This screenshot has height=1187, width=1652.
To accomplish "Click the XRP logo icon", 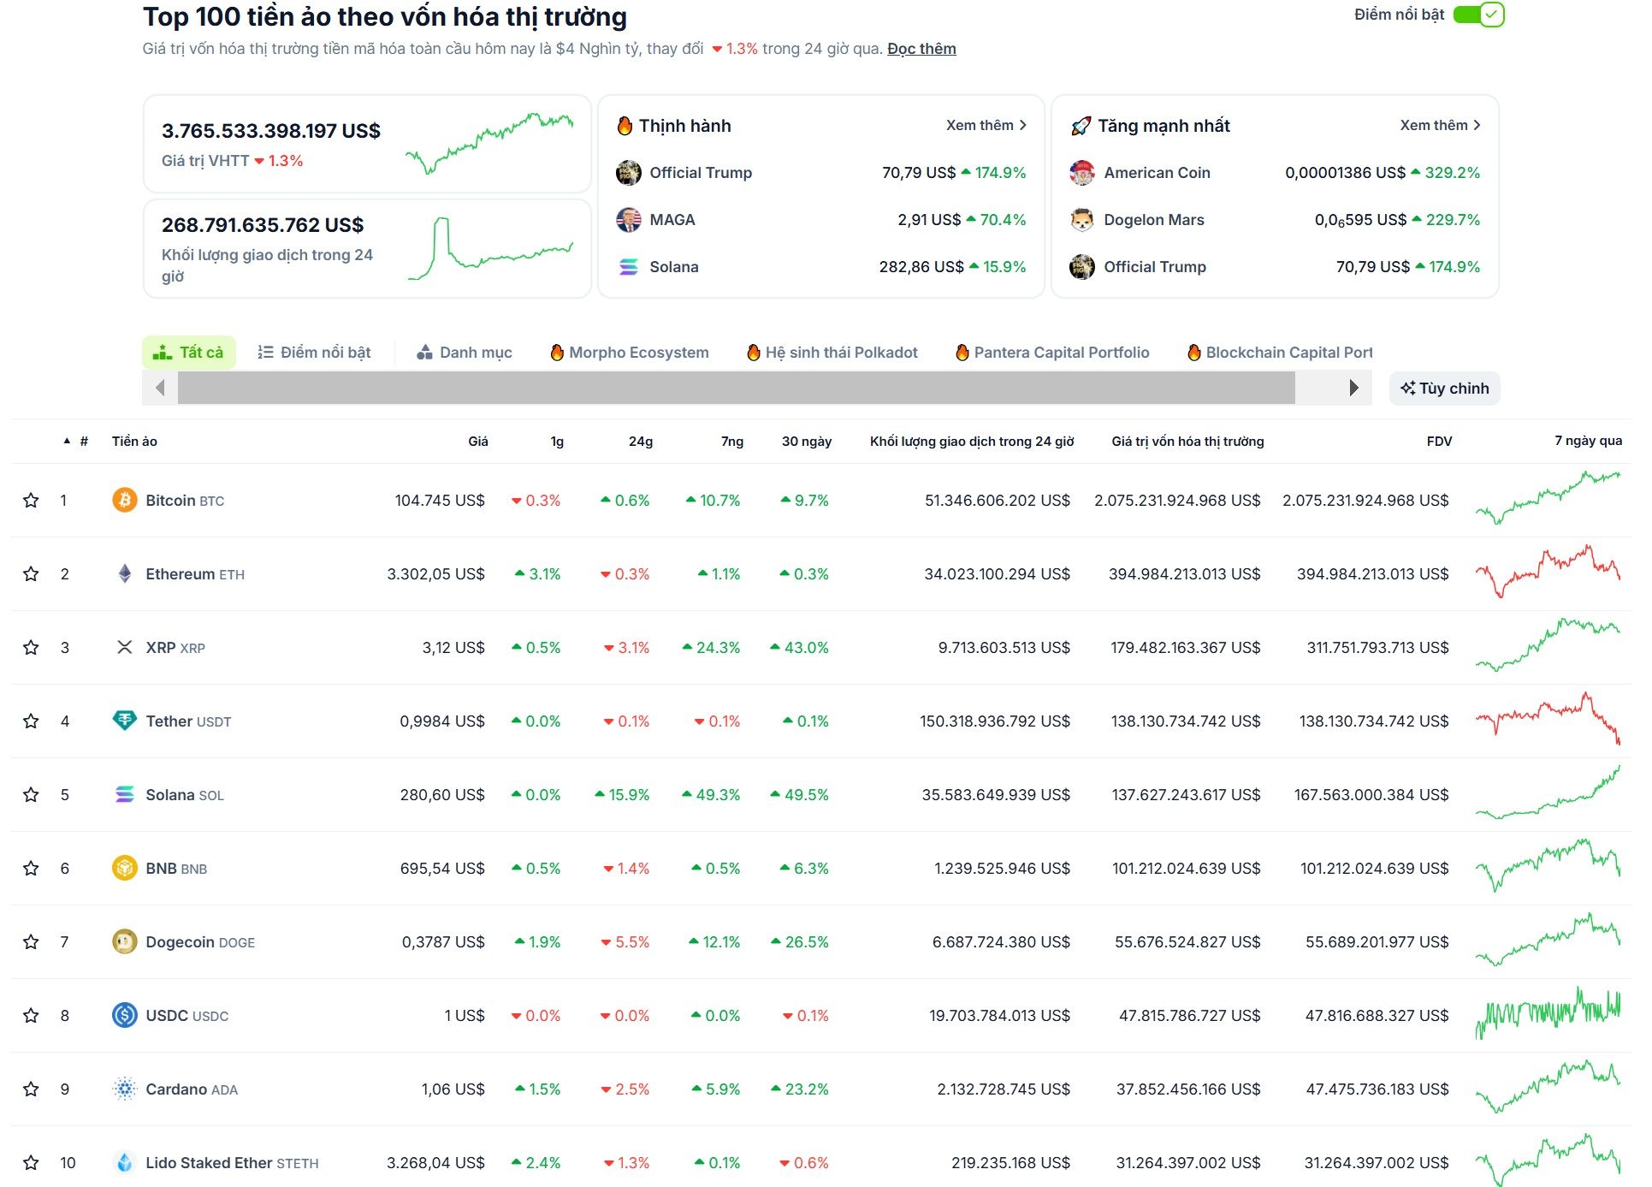I will click(125, 647).
